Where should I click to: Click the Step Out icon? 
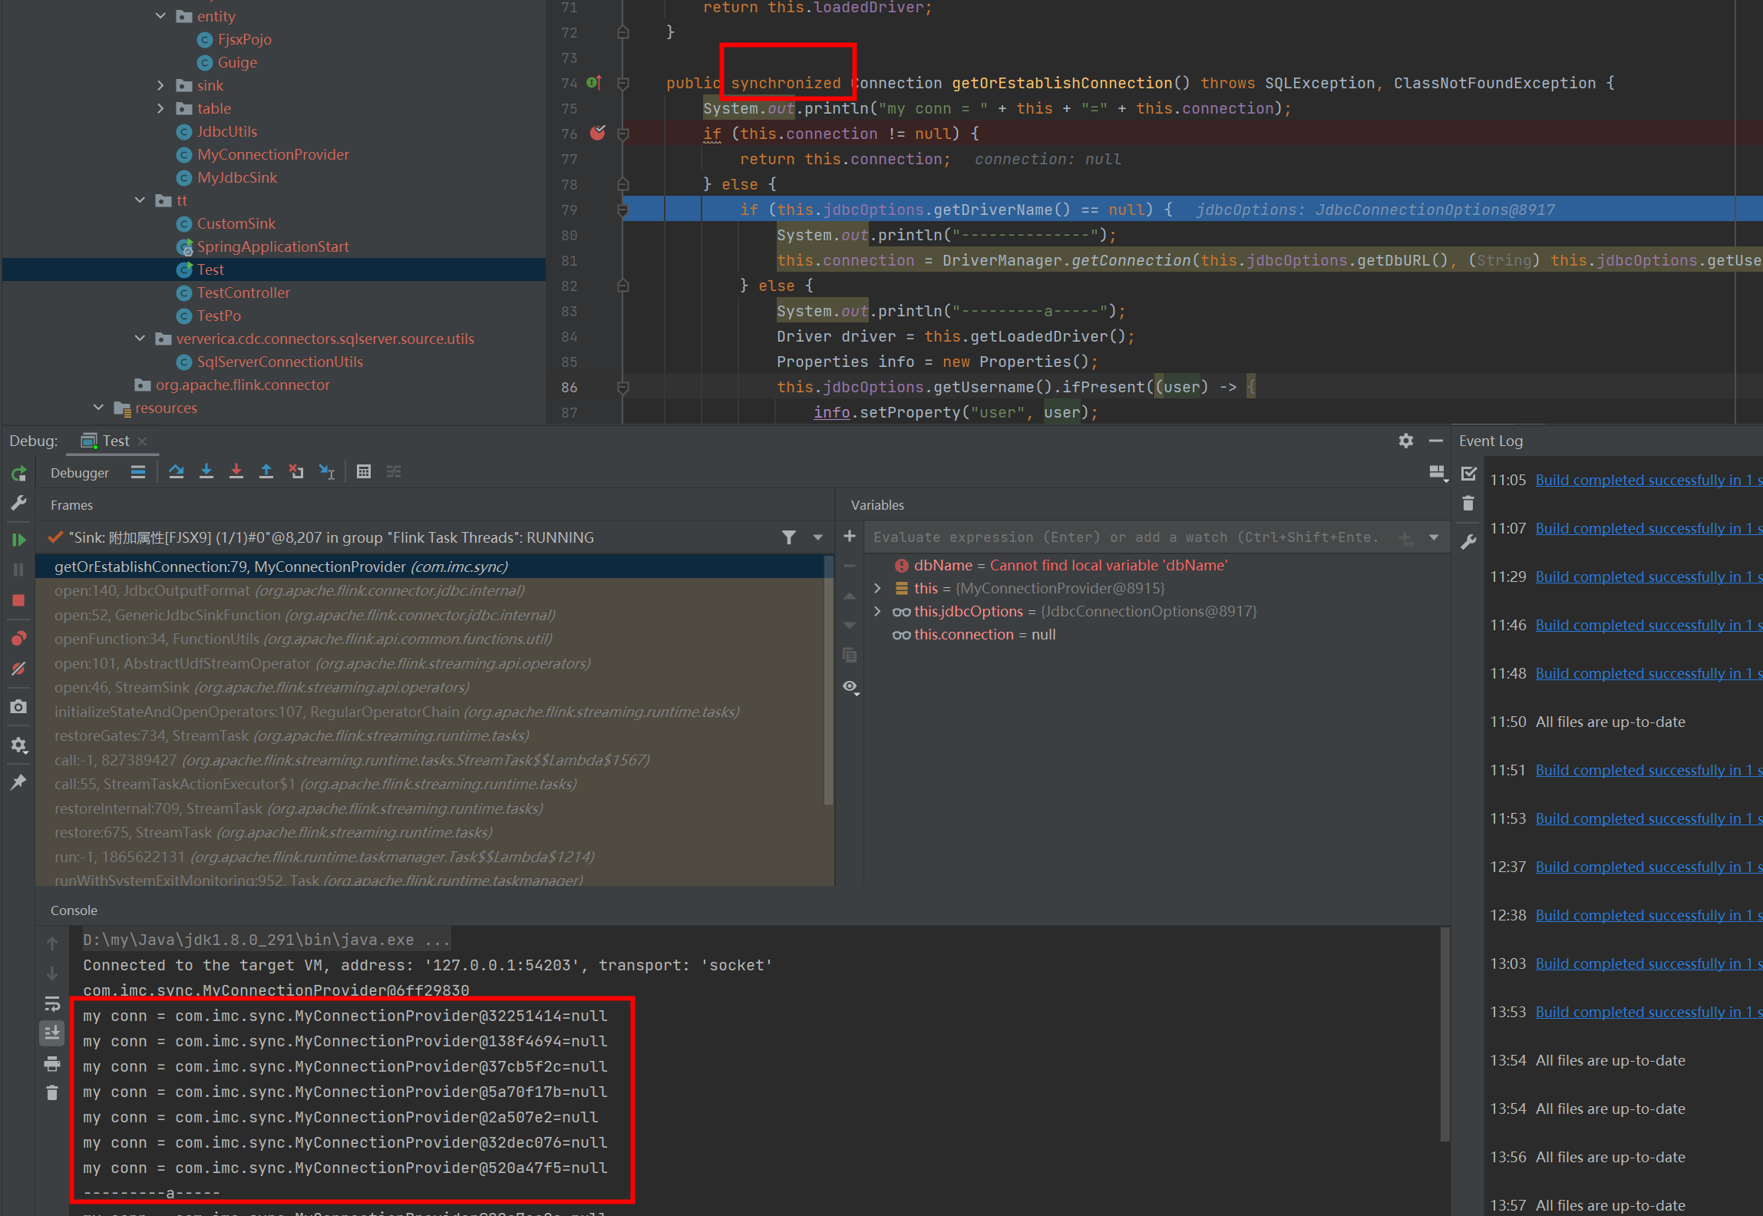[x=266, y=471]
